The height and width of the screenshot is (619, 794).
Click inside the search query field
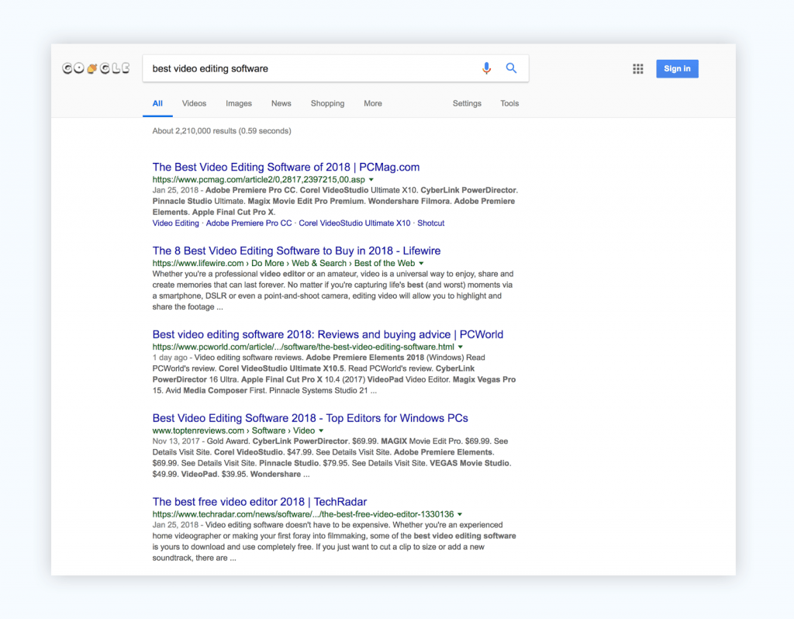(310, 68)
